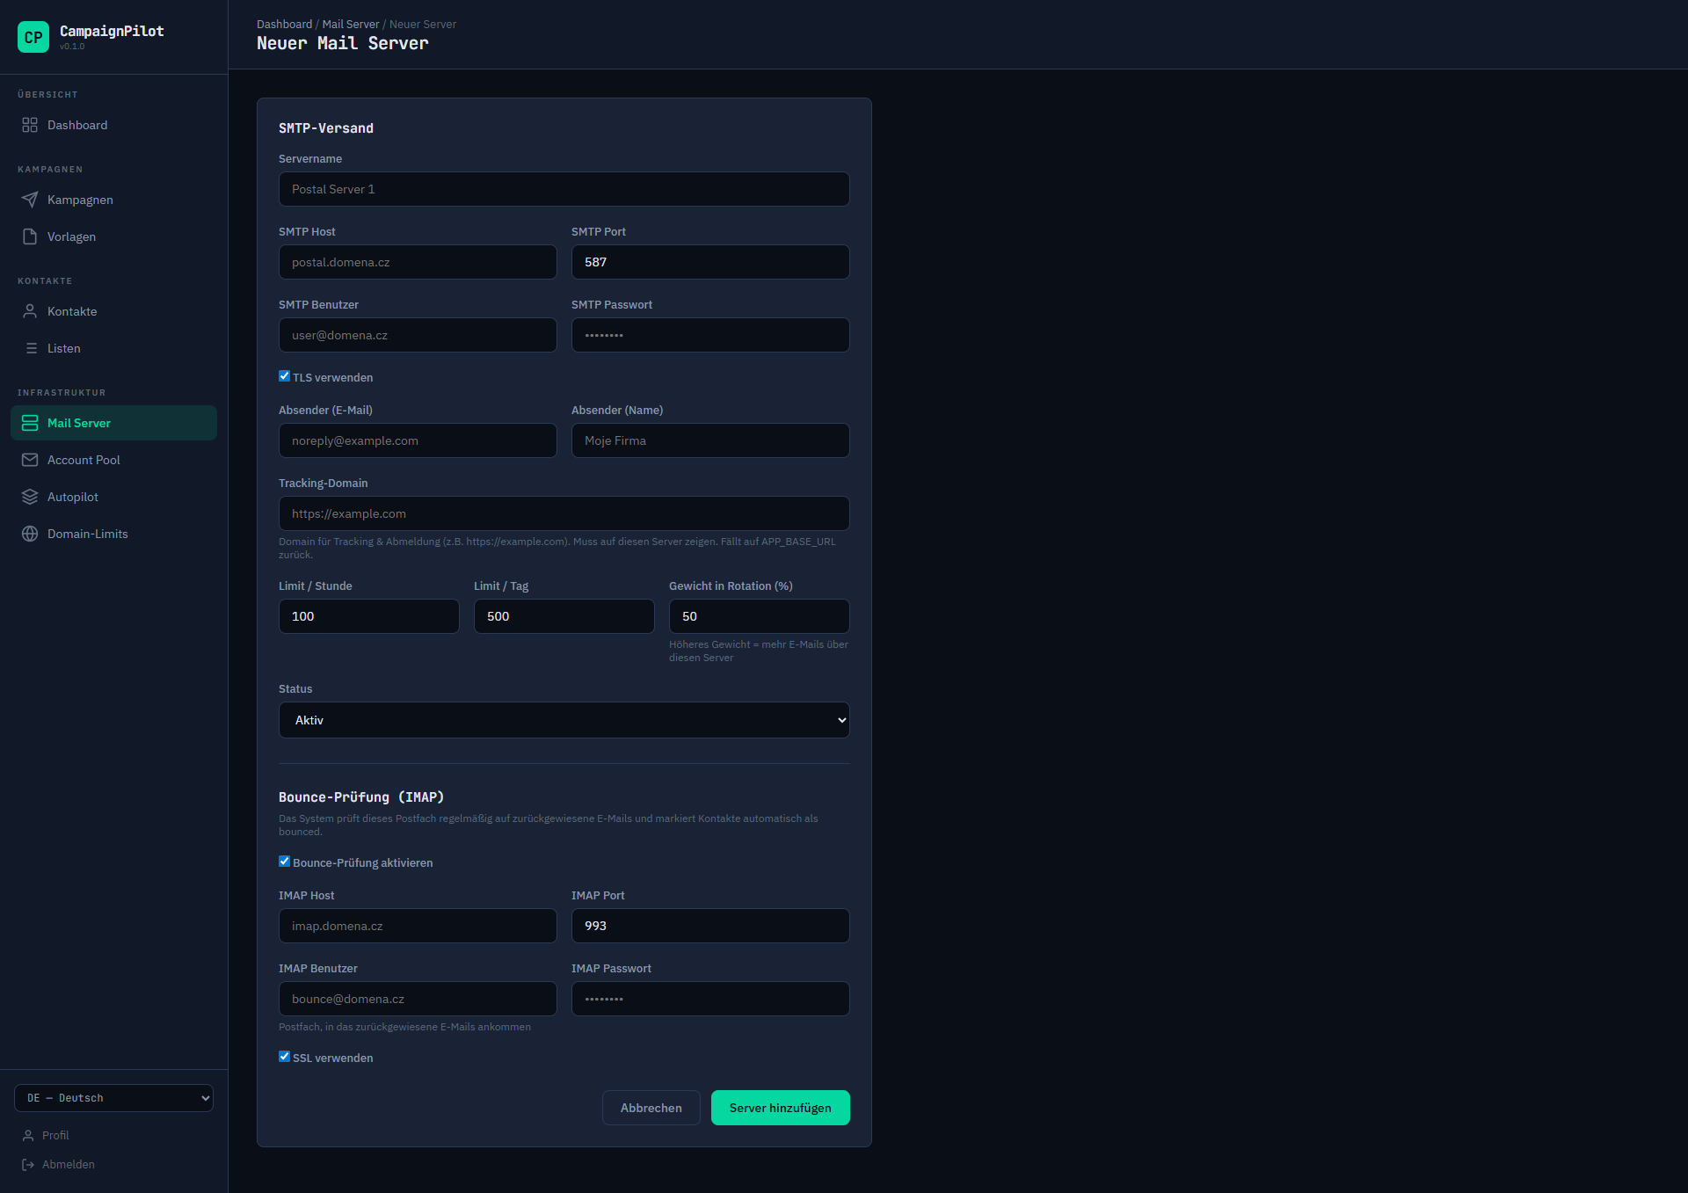Focus the IMAP Passwort field
1688x1193 pixels.
pyautogui.click(x=710, y=999)
